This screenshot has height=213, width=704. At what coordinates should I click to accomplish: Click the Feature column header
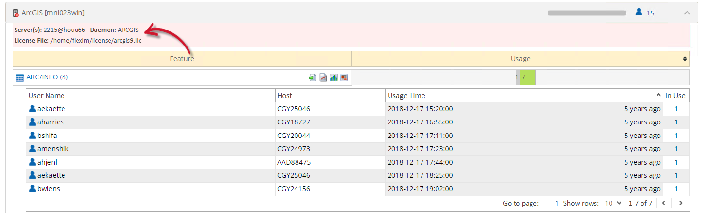pos(182,59)
